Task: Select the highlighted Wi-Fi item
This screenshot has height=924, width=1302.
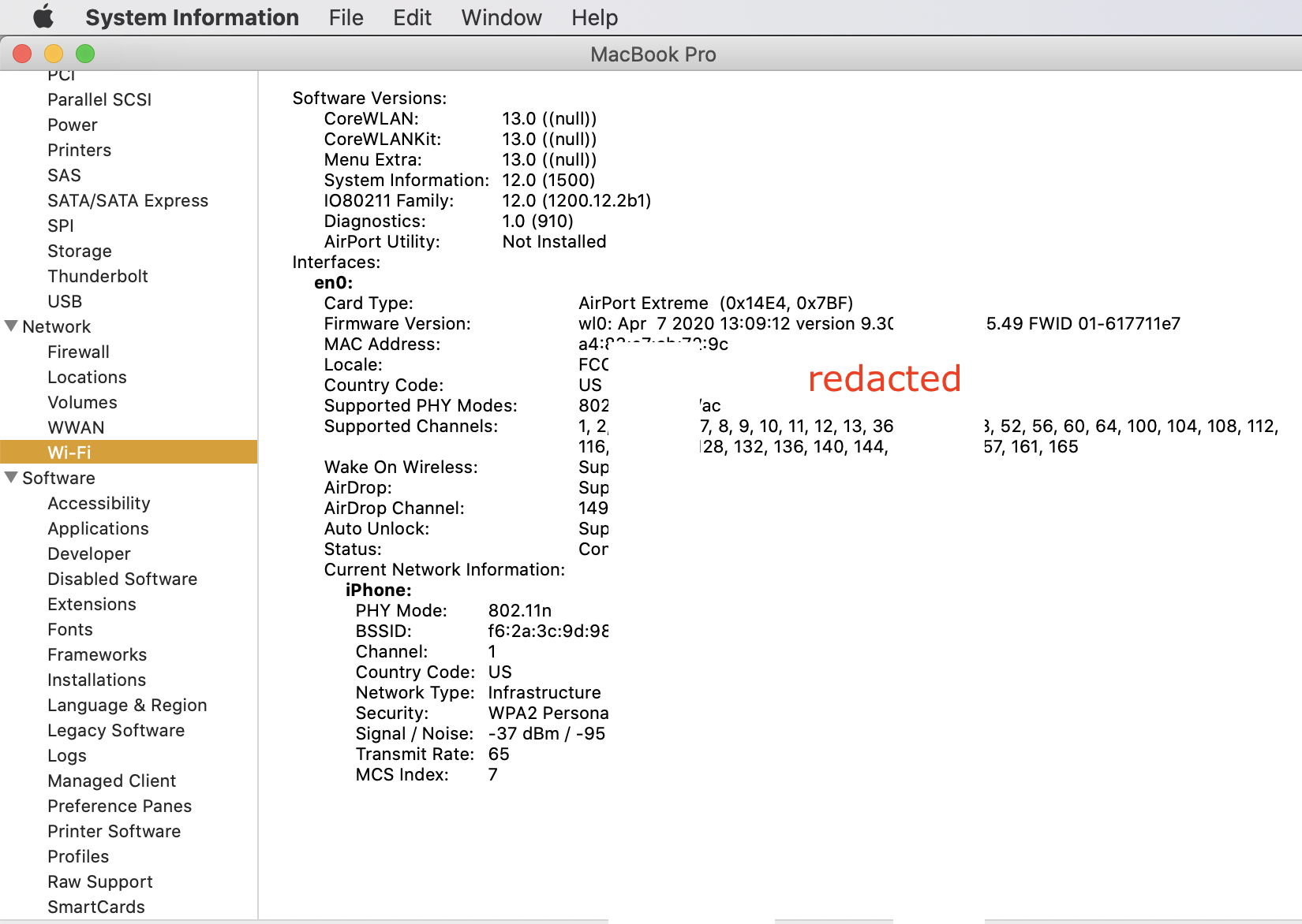Action: pyautogui.click(x=129, y=452)
